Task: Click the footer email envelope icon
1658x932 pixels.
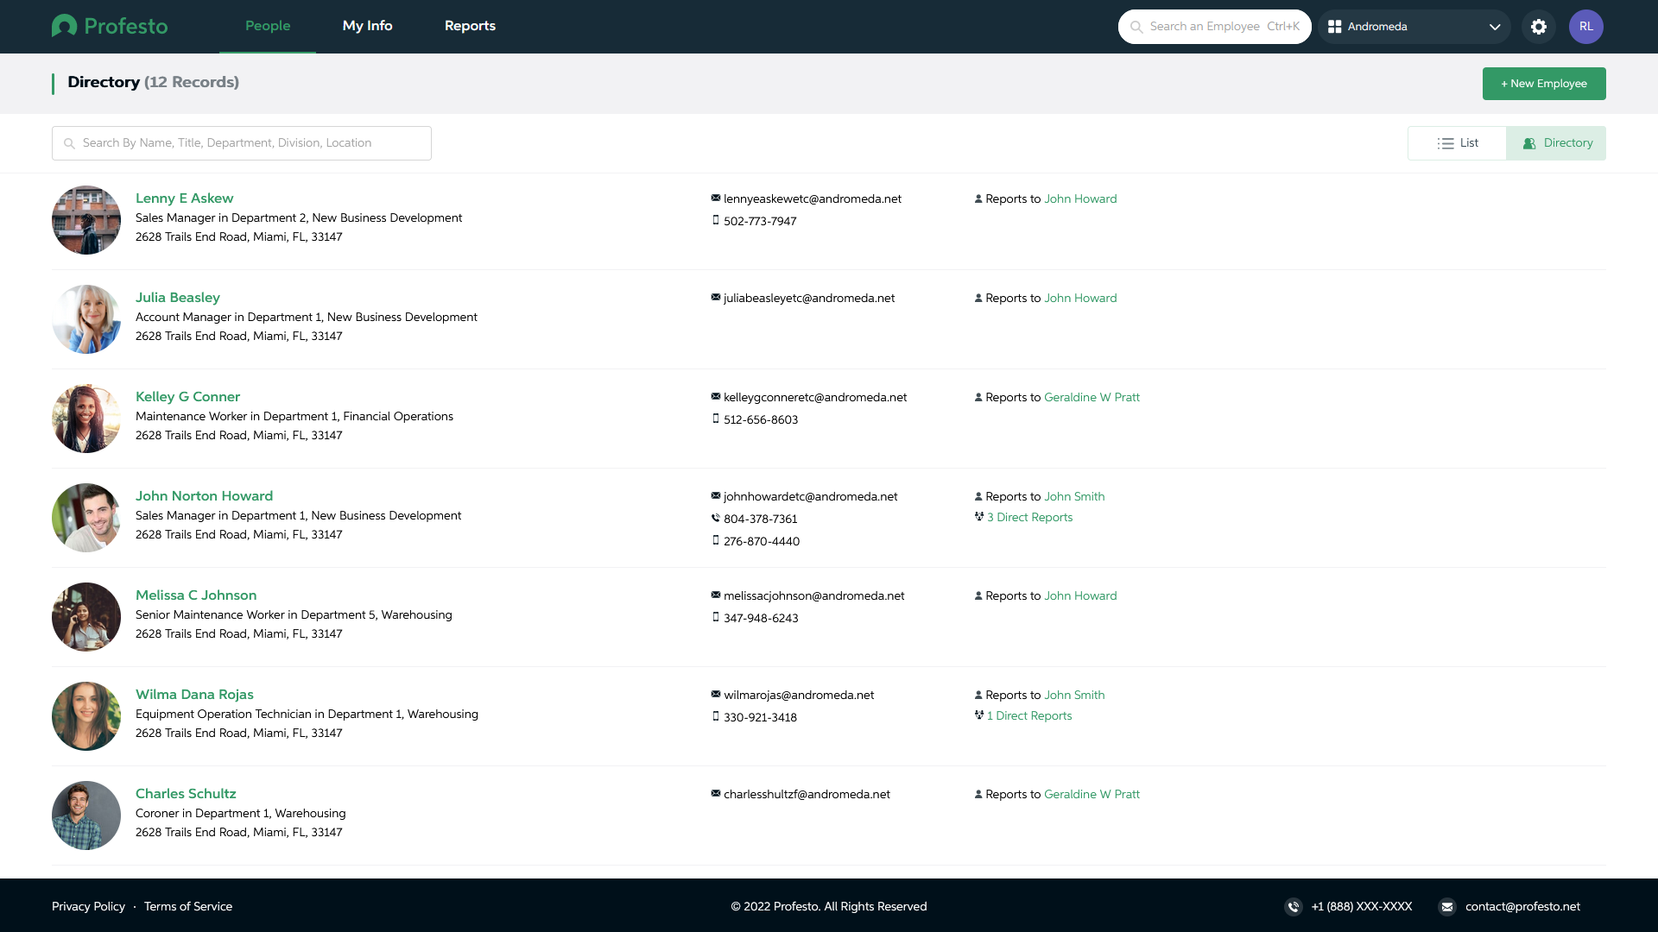Action: pyautogui.click(x=1447, y=906)
